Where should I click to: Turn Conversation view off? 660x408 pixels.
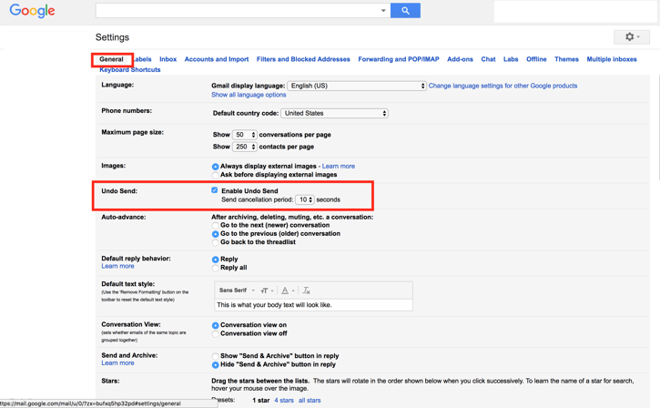pyautogui.click(x=215, y=333)
